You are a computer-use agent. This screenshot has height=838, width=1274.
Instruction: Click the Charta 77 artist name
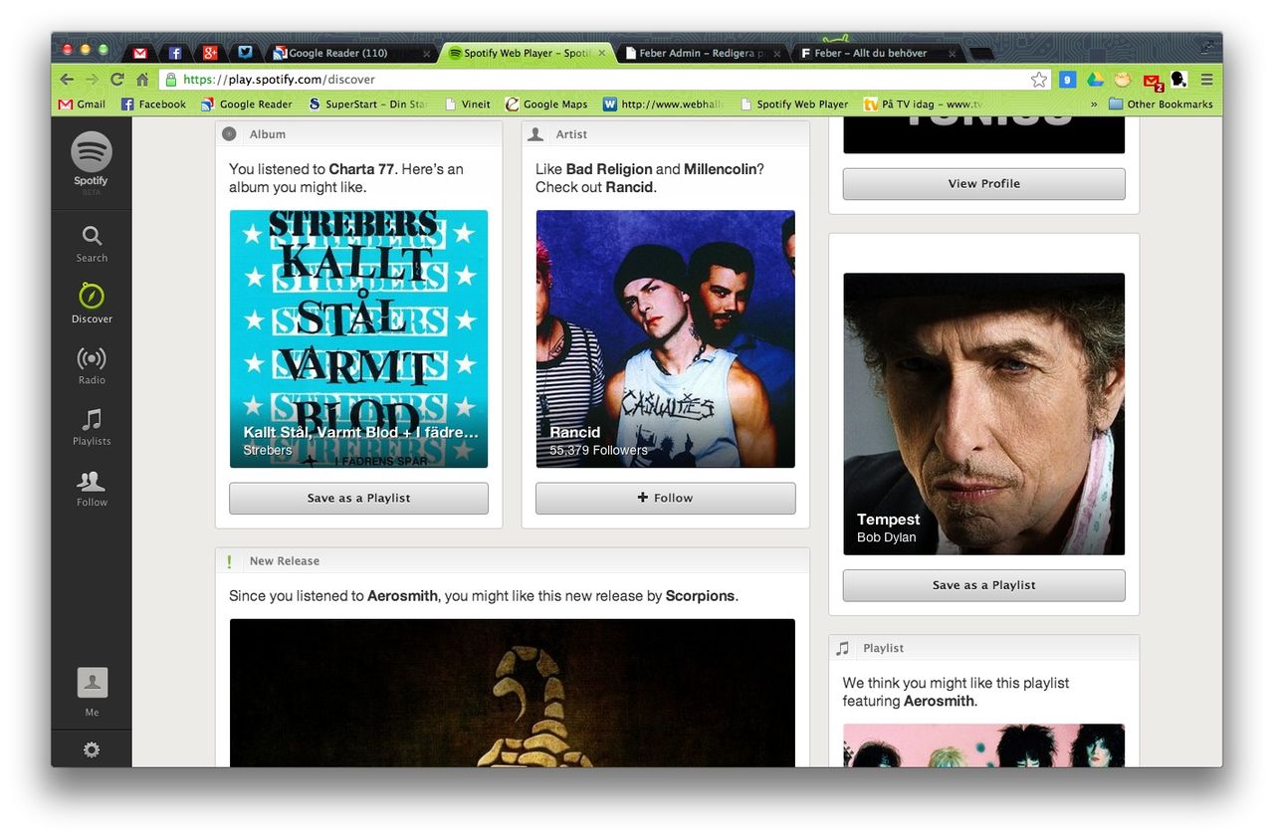click(x=361, y=169)
